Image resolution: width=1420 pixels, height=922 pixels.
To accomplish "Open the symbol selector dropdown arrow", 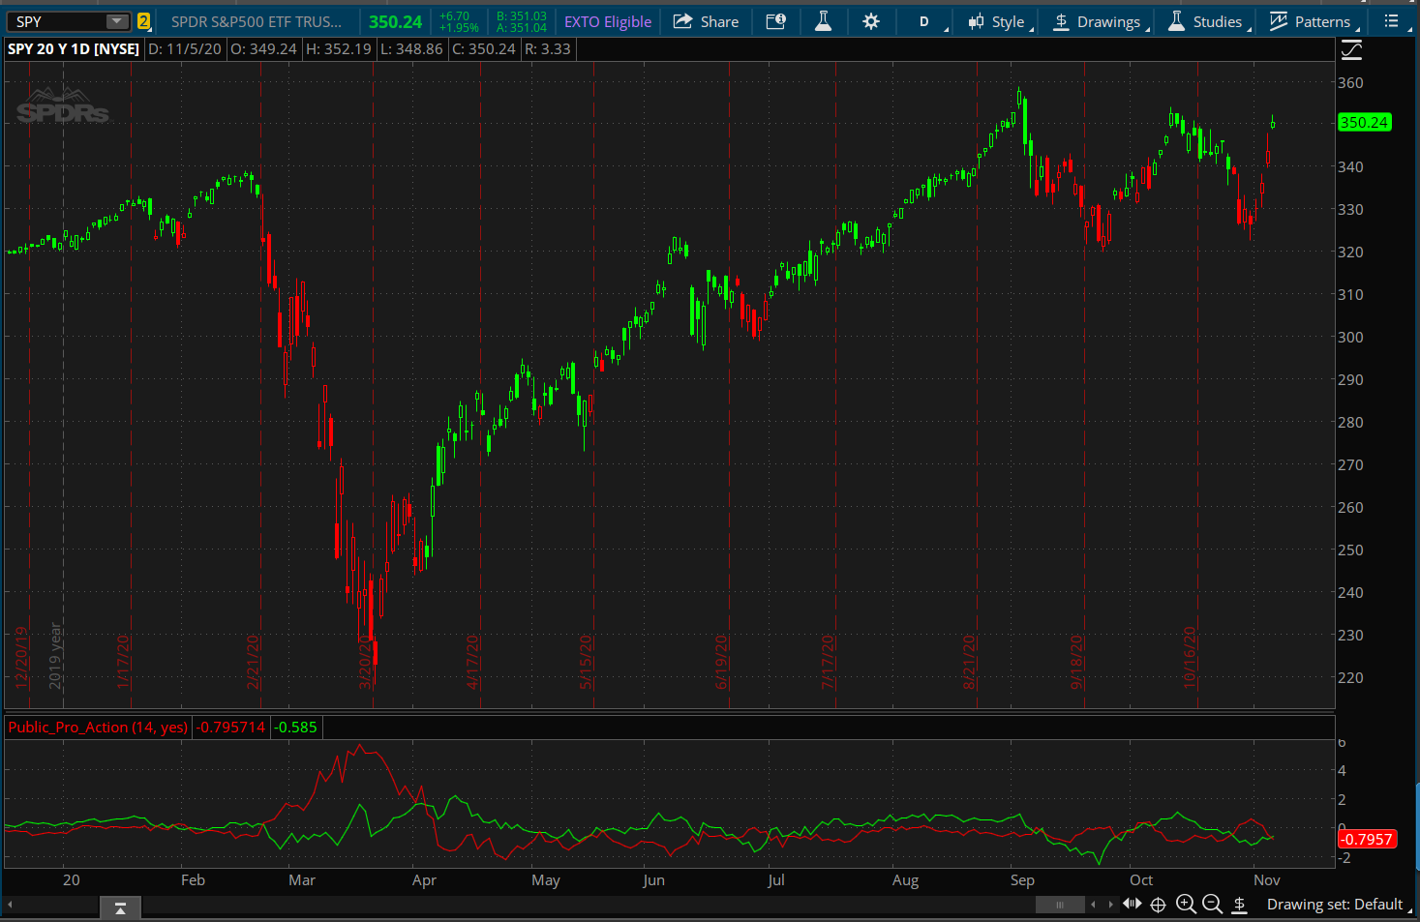I will tap(117, 21).
